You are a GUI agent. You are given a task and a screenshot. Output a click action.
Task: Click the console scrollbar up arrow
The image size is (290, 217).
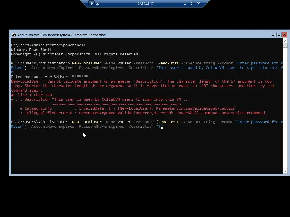[285, 41]
